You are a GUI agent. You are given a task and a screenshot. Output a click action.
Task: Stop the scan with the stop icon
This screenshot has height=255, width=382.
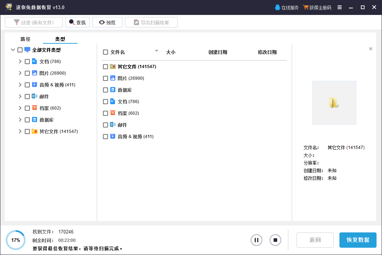pos(275,240)
